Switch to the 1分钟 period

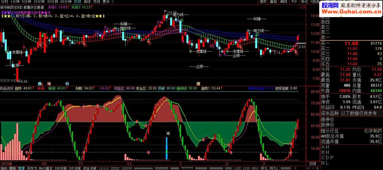[15, 2]
